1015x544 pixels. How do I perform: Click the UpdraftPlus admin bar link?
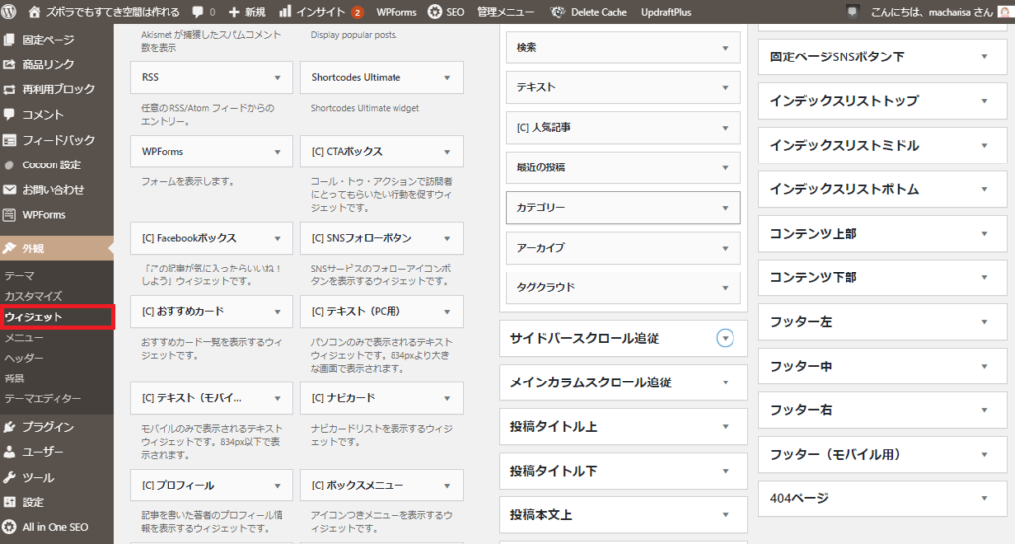coord(666,12)
